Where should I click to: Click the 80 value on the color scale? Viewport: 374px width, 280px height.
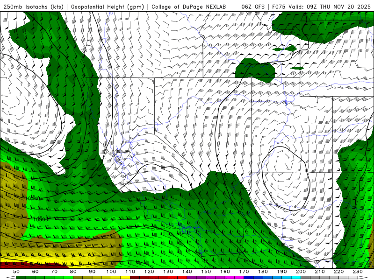73,272
